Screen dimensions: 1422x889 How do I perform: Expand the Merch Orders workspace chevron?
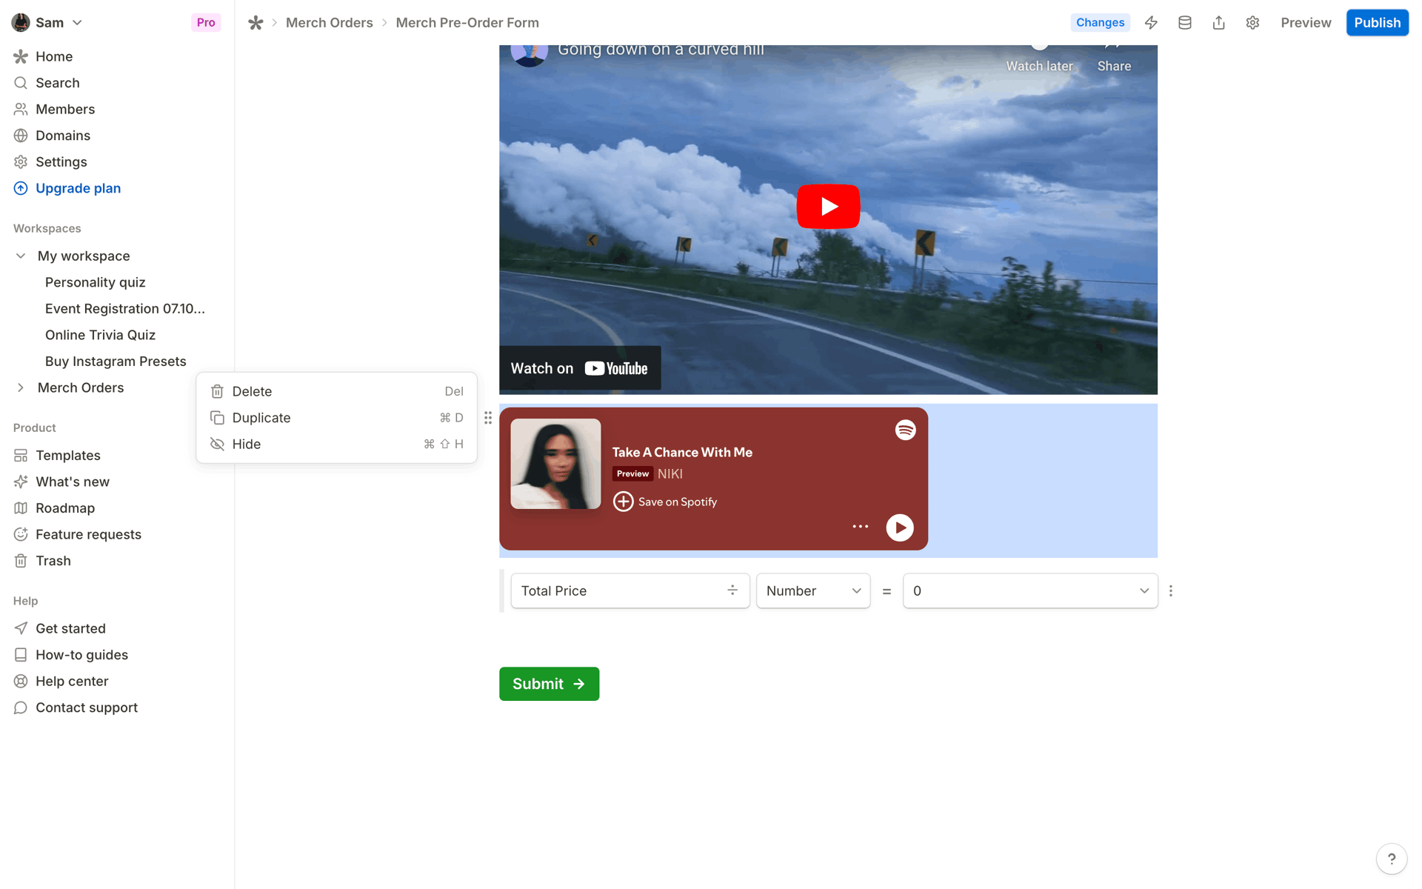tap(21, 387)
